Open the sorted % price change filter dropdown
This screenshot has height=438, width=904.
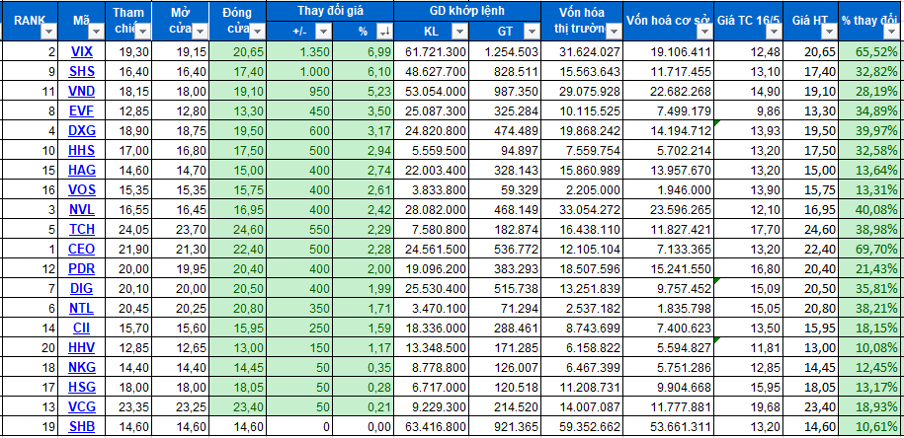(x=384, y=32)
